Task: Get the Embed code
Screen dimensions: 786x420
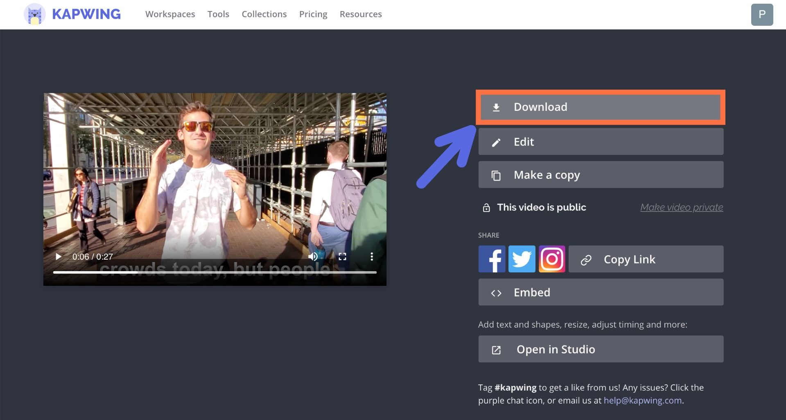Action: (600, 292)
